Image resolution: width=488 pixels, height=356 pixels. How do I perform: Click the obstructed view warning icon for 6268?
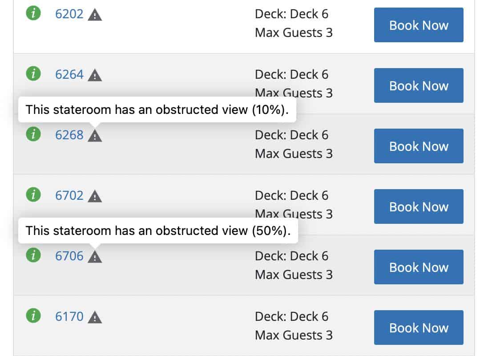click(95, 136)
